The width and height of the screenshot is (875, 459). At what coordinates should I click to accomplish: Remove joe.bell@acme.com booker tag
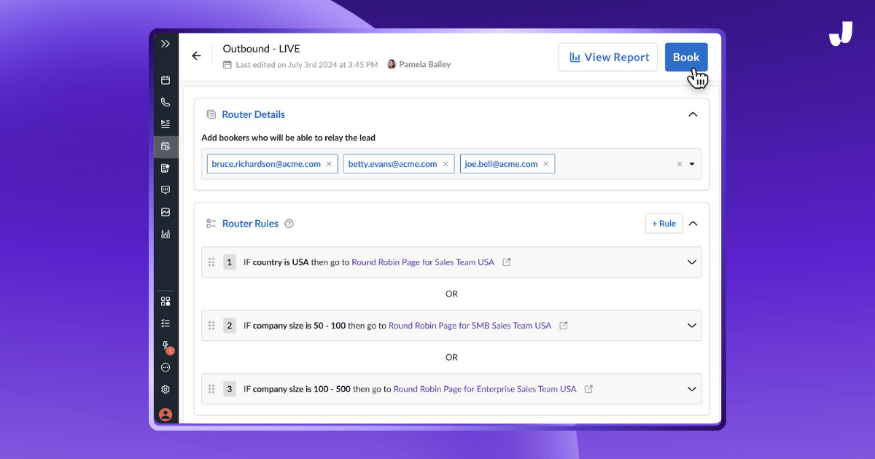(x=546, y=164)
